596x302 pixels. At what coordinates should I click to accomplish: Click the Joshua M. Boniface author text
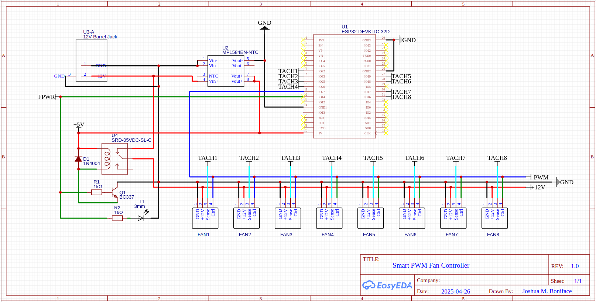547,291
